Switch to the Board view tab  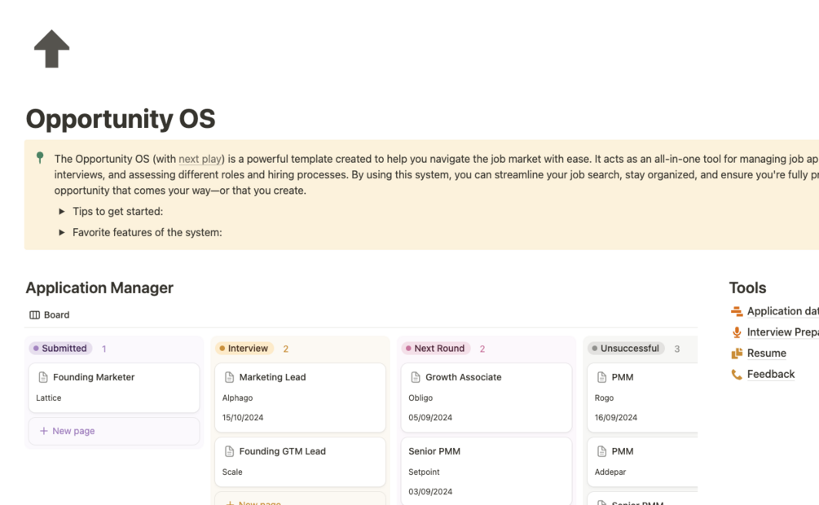(x=50, y=315)
